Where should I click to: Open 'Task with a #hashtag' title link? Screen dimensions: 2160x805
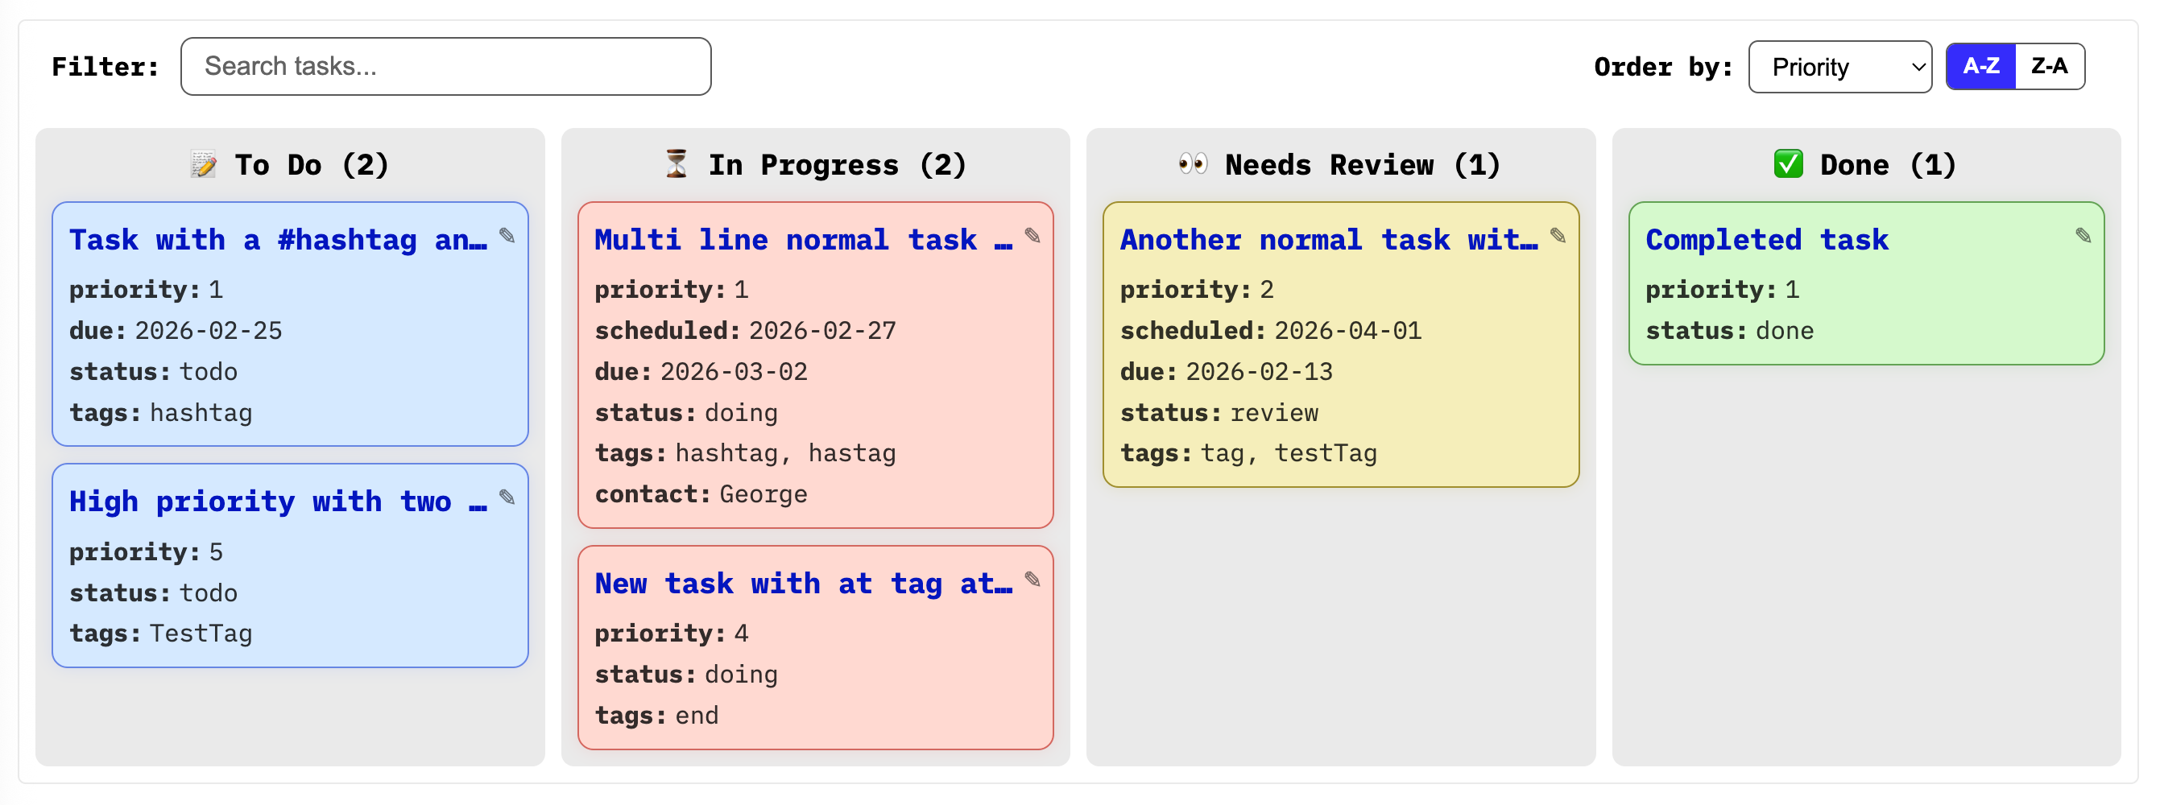click(x=278, y=241)
